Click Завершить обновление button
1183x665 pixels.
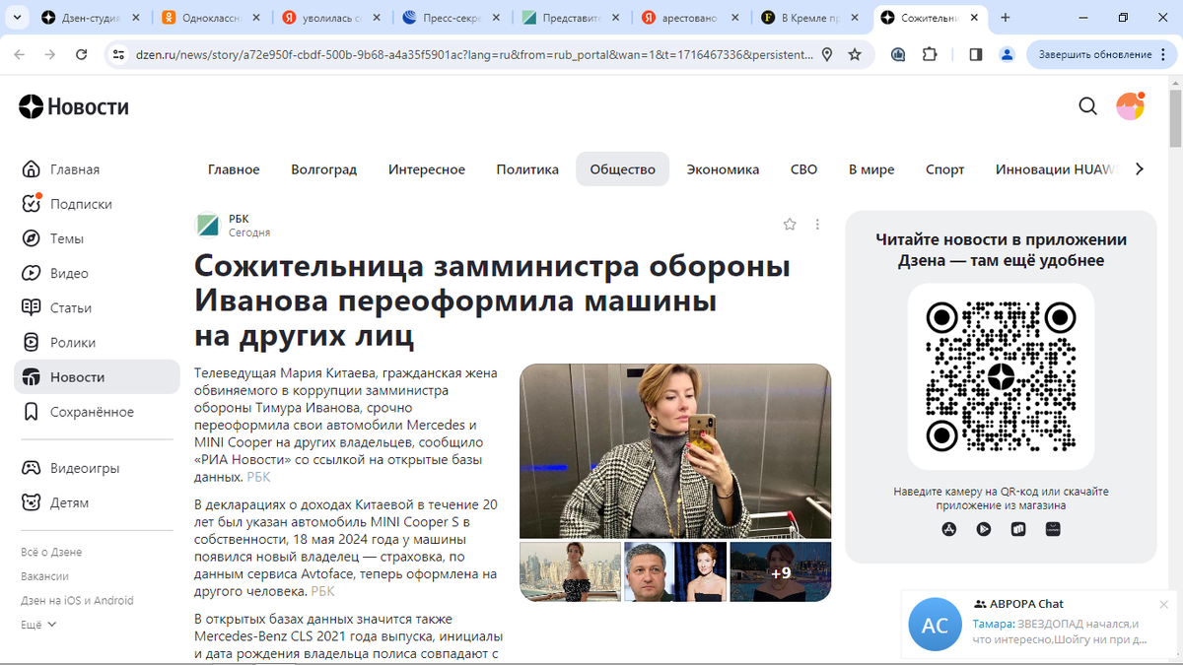pos(1102,54)
